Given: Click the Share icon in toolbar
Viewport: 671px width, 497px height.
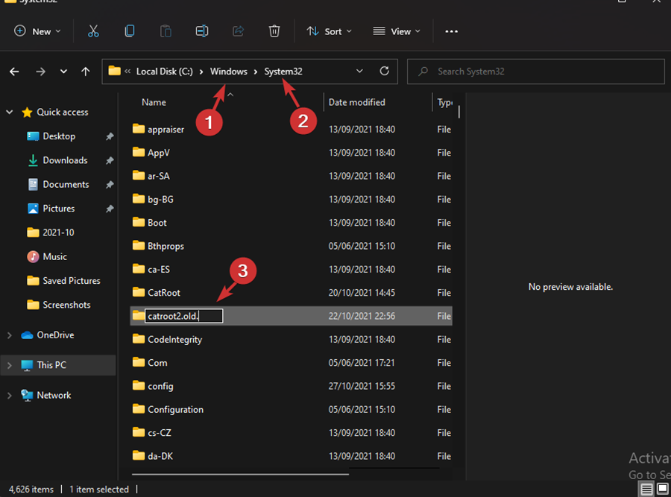Looking at the screenshot, I should click(238, 31).
